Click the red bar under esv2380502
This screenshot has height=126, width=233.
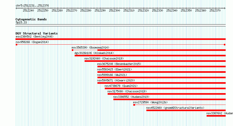pos(120,39)
